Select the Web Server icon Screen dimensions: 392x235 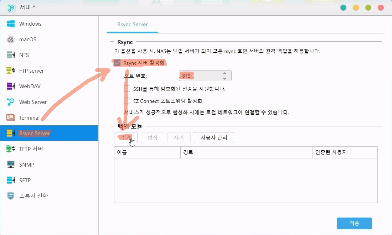click(11, 102)
